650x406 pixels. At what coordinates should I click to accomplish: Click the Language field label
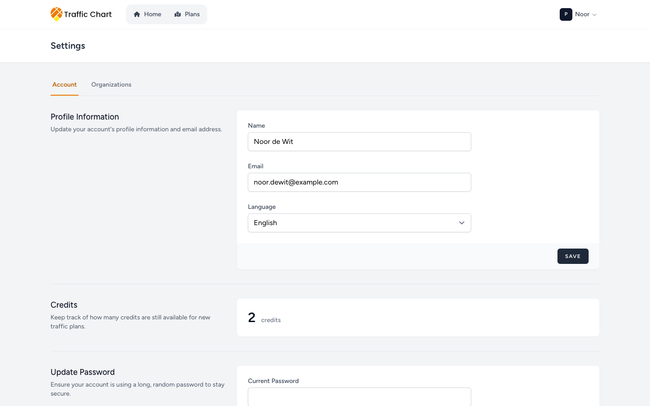click(x=262, y=207)
